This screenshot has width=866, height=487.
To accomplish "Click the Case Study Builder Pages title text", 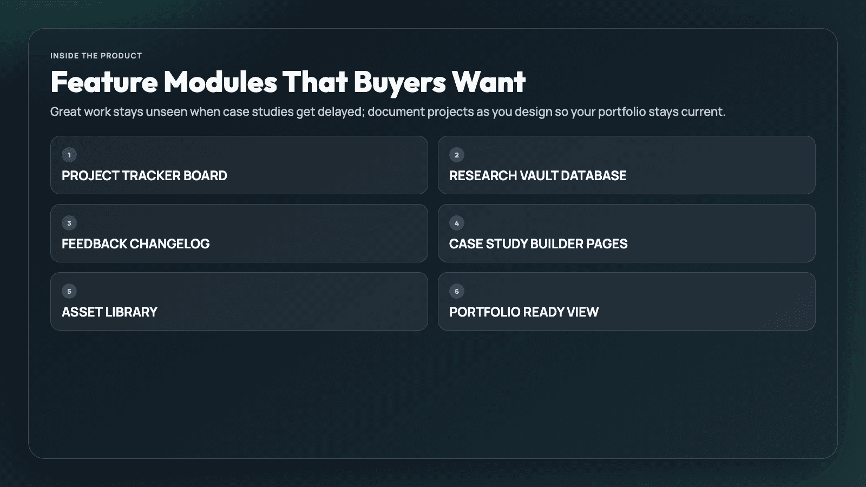I will pos(539,244).
